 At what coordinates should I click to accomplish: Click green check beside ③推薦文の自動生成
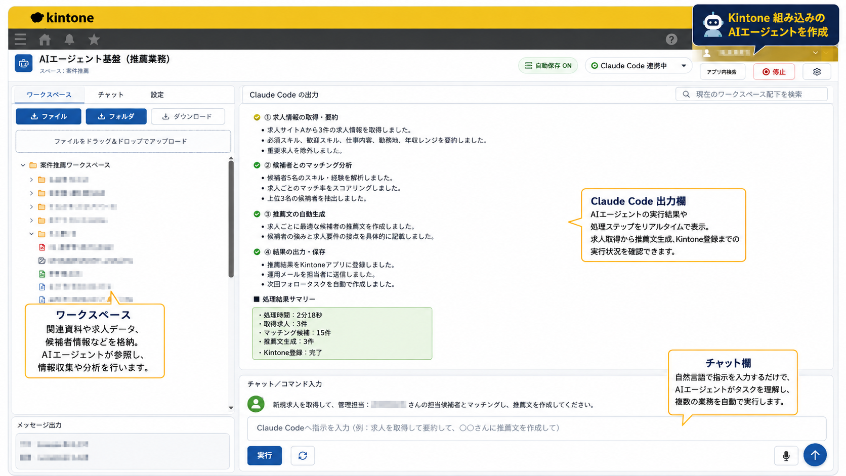tap(257, 214)
